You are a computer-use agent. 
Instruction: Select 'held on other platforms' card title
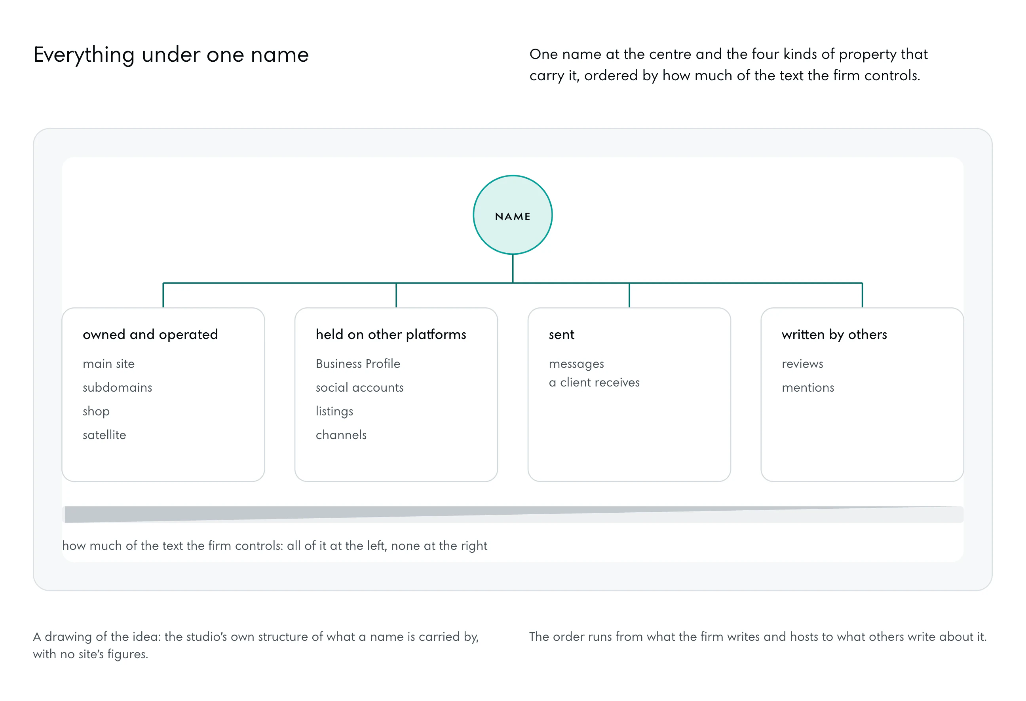[x=391, y=334]
